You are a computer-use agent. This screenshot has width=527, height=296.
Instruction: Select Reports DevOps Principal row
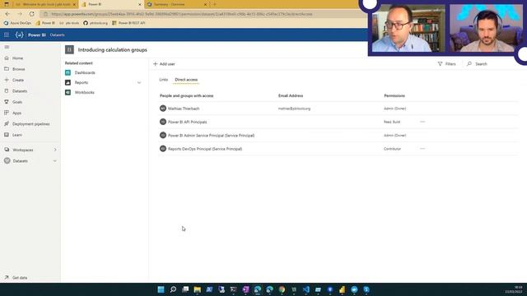tap(338, 149)
